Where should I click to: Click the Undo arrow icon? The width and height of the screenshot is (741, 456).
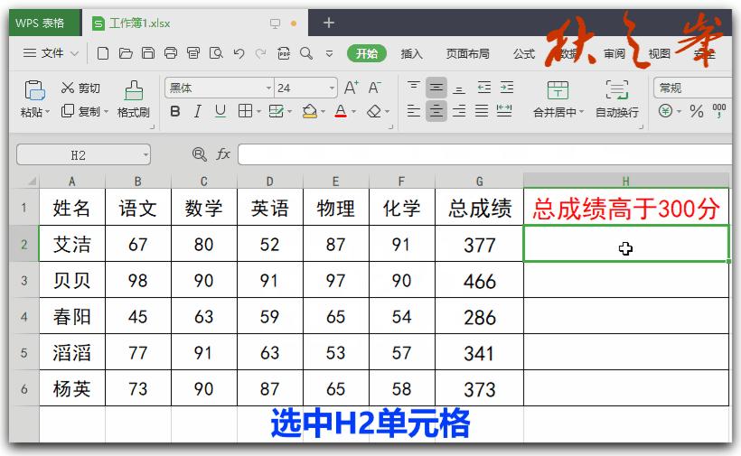pyautogui.click(x=239, y=53)
